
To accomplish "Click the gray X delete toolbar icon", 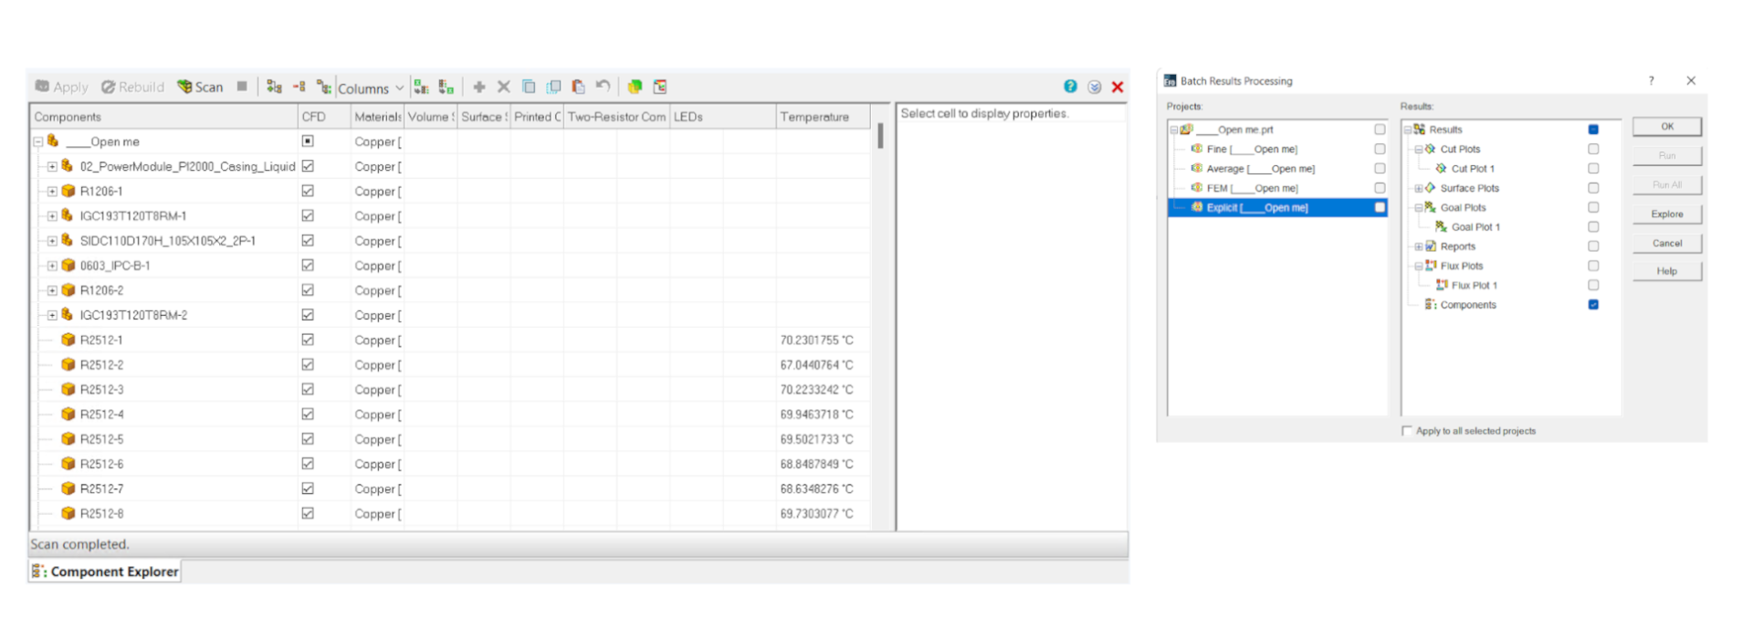I will (503, 87).
